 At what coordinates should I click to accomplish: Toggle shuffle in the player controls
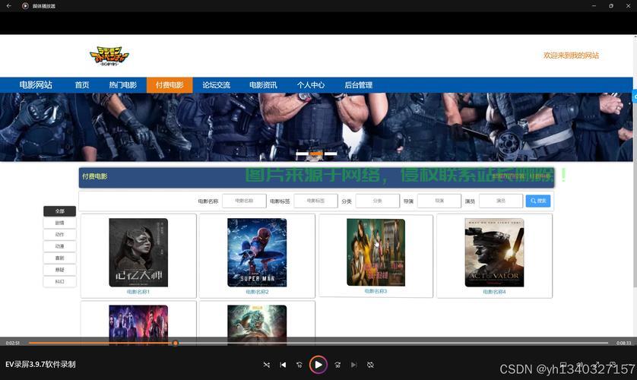(267, 365)
